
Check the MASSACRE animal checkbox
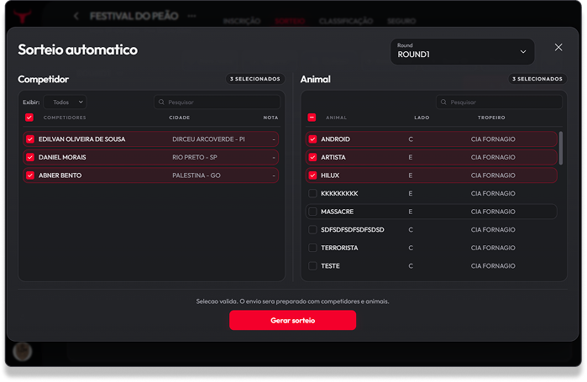tap(312, 212)
